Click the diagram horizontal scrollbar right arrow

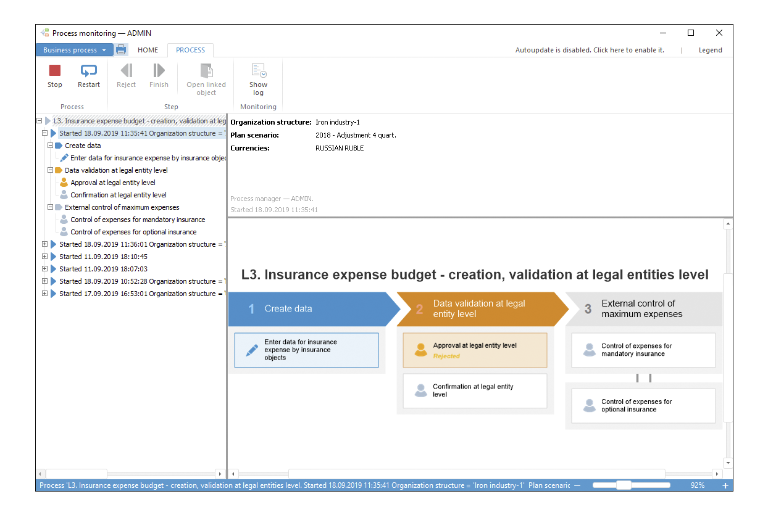[x=716, y=474]
